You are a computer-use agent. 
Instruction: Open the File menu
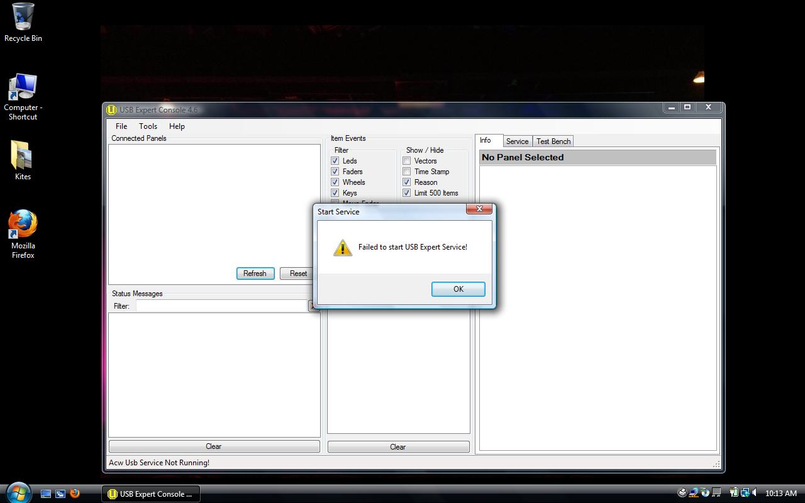tap(121, 126)
